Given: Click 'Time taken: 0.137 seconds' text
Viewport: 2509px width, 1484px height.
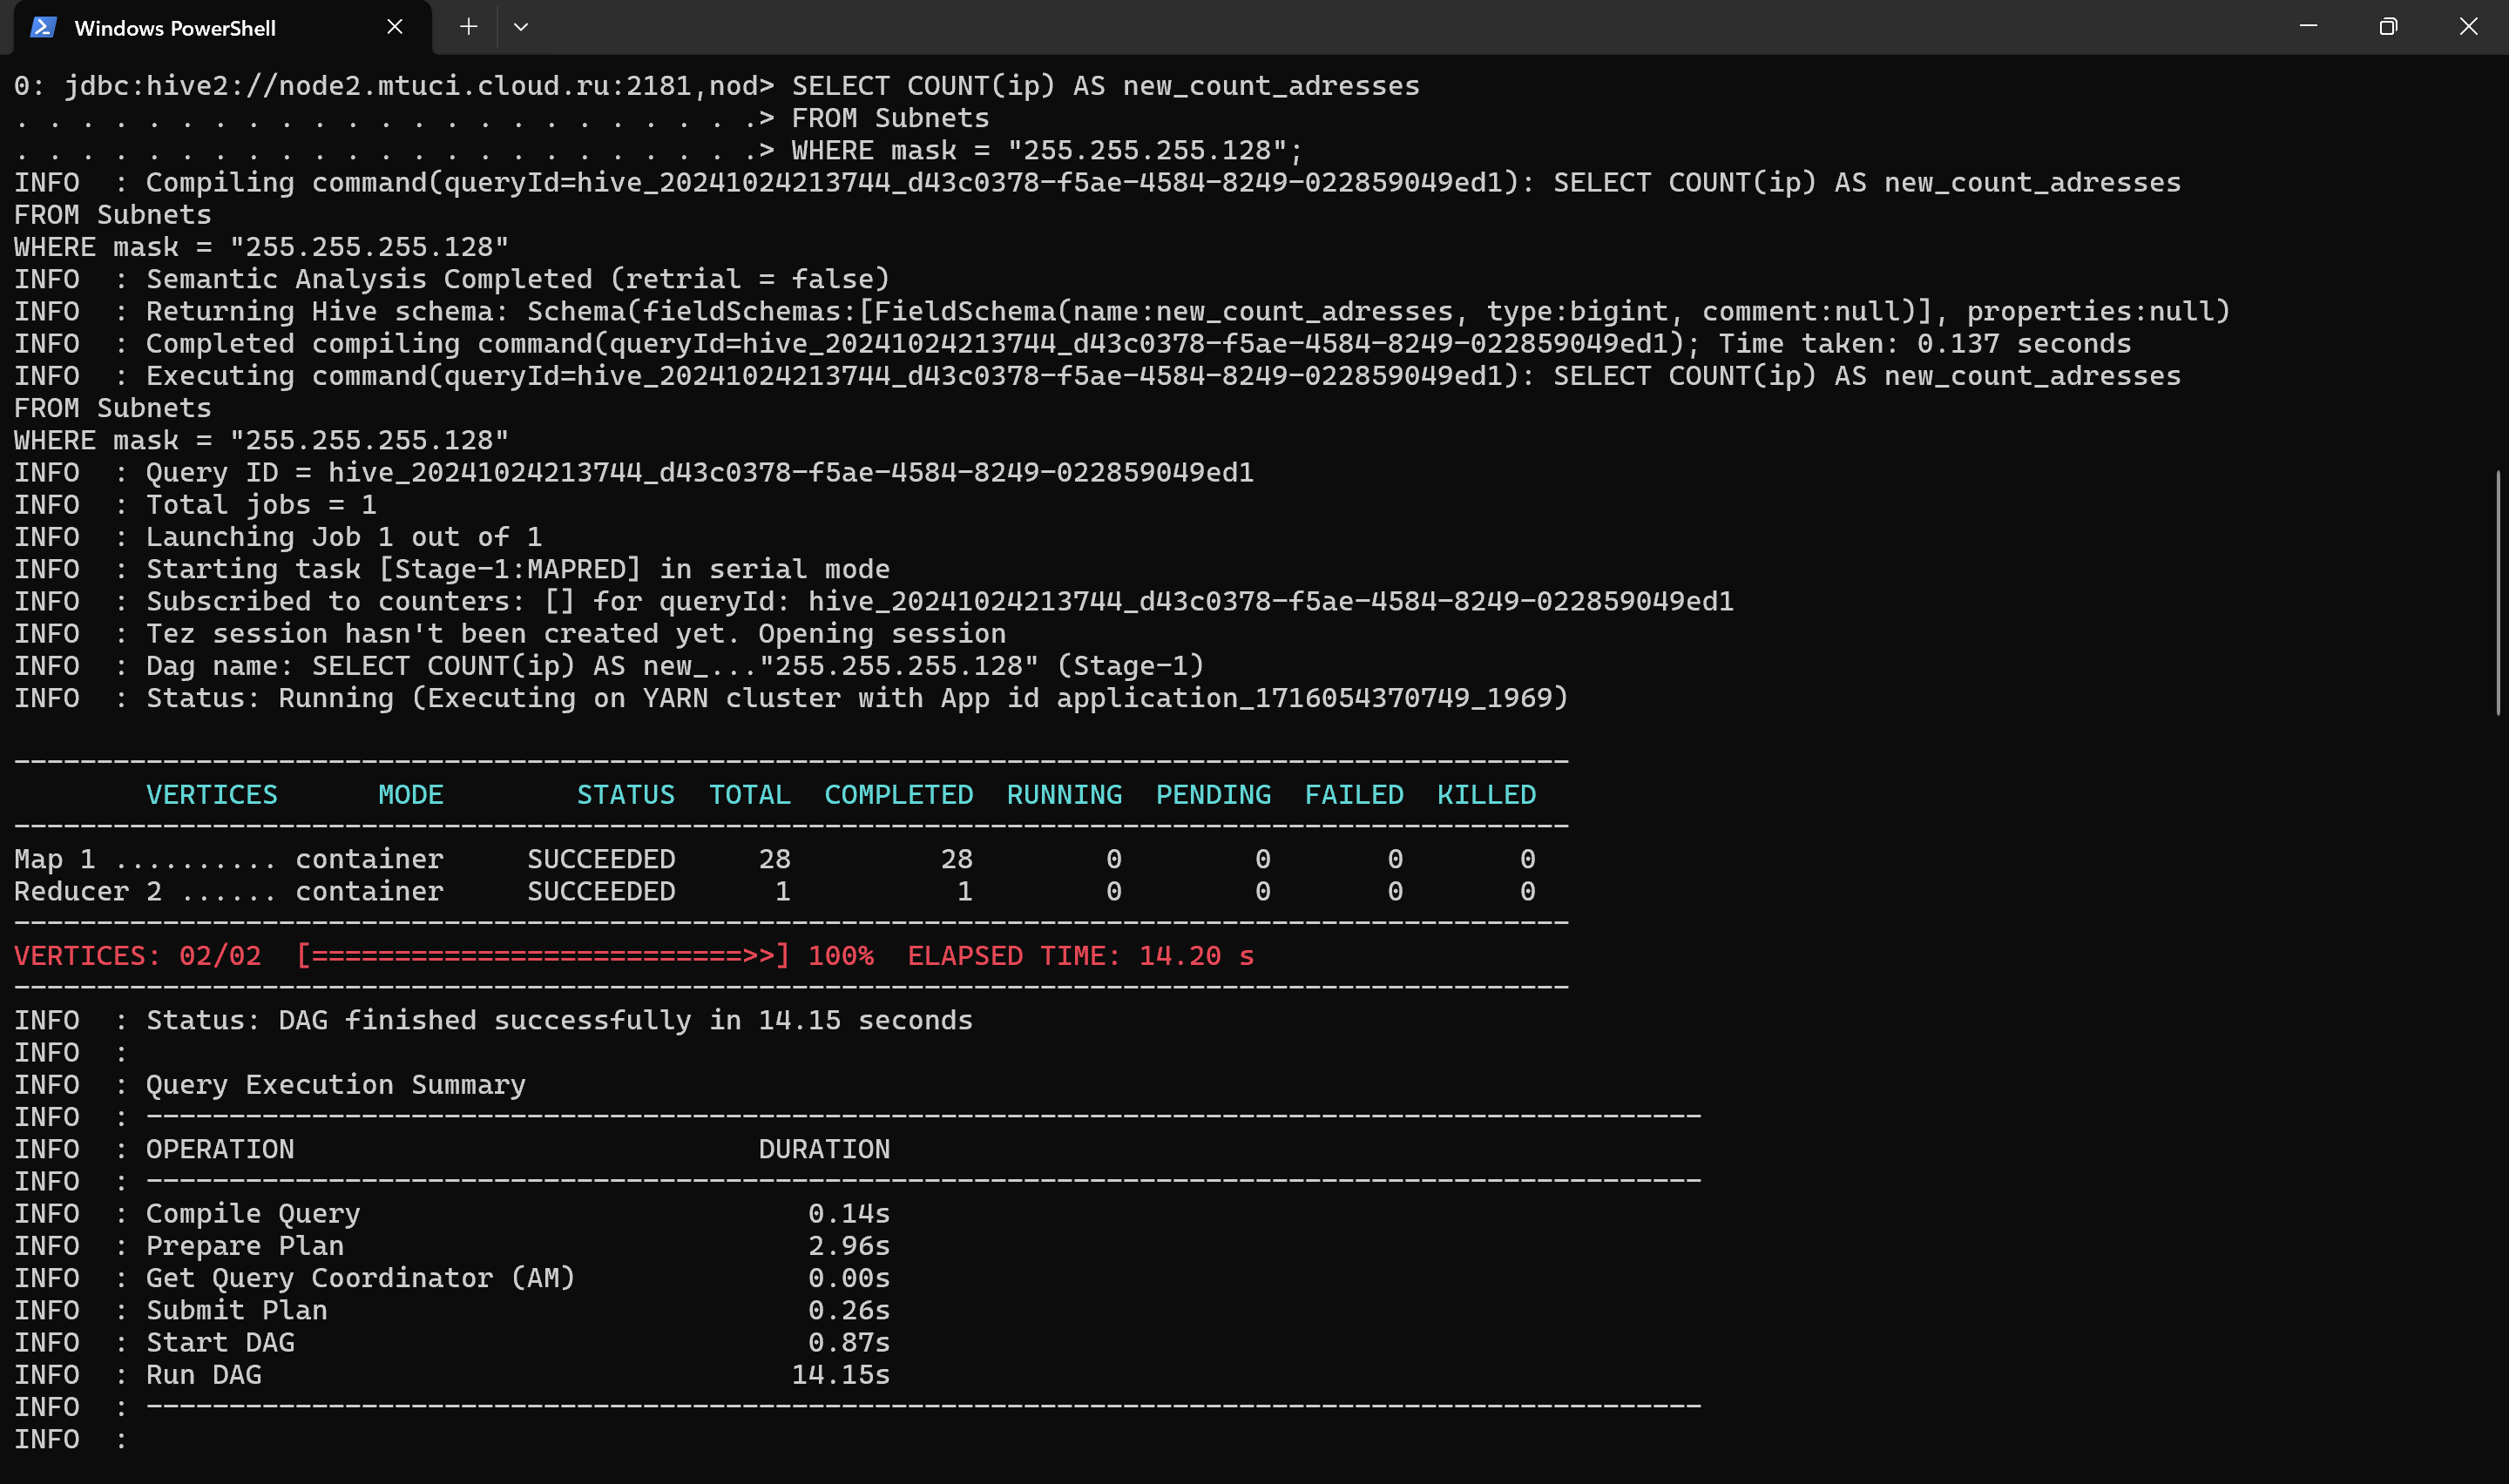Looking at the screenshot, I should point(1925,344).
